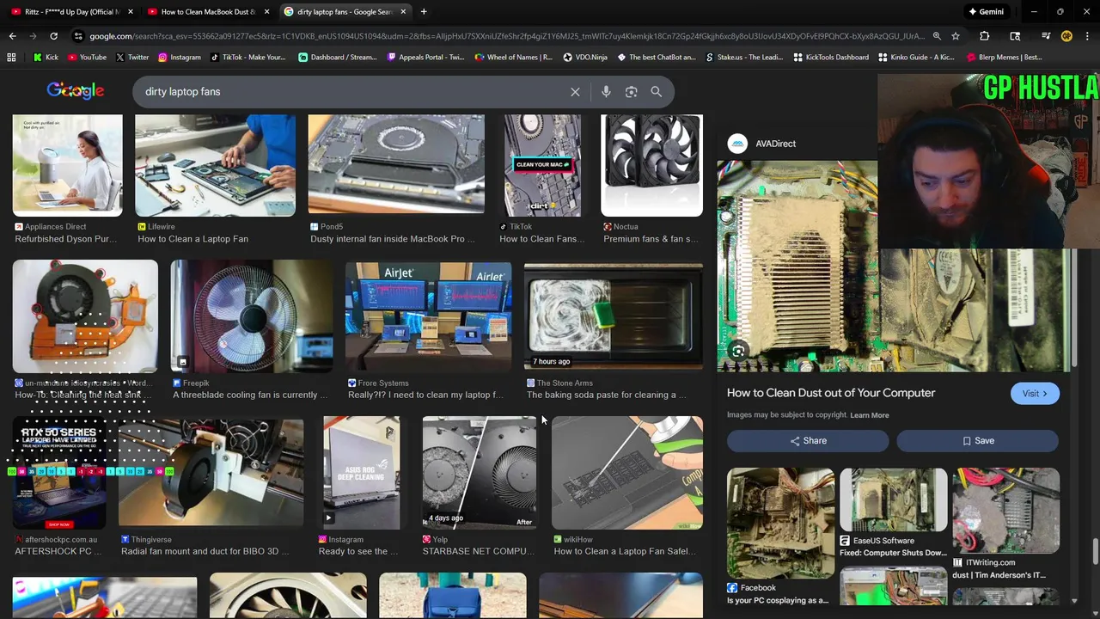Open EaseUS Software related image
Viewport: 1100px width, 619px height.
pyautogui.click(x=894, y=499)
